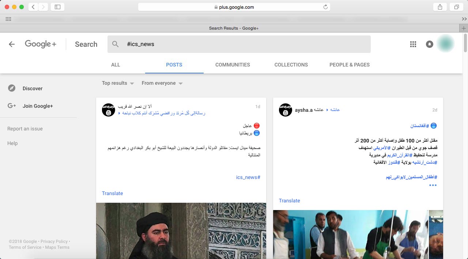
Task: Expand the From everyone dropdown
Action: pos(162,83)
